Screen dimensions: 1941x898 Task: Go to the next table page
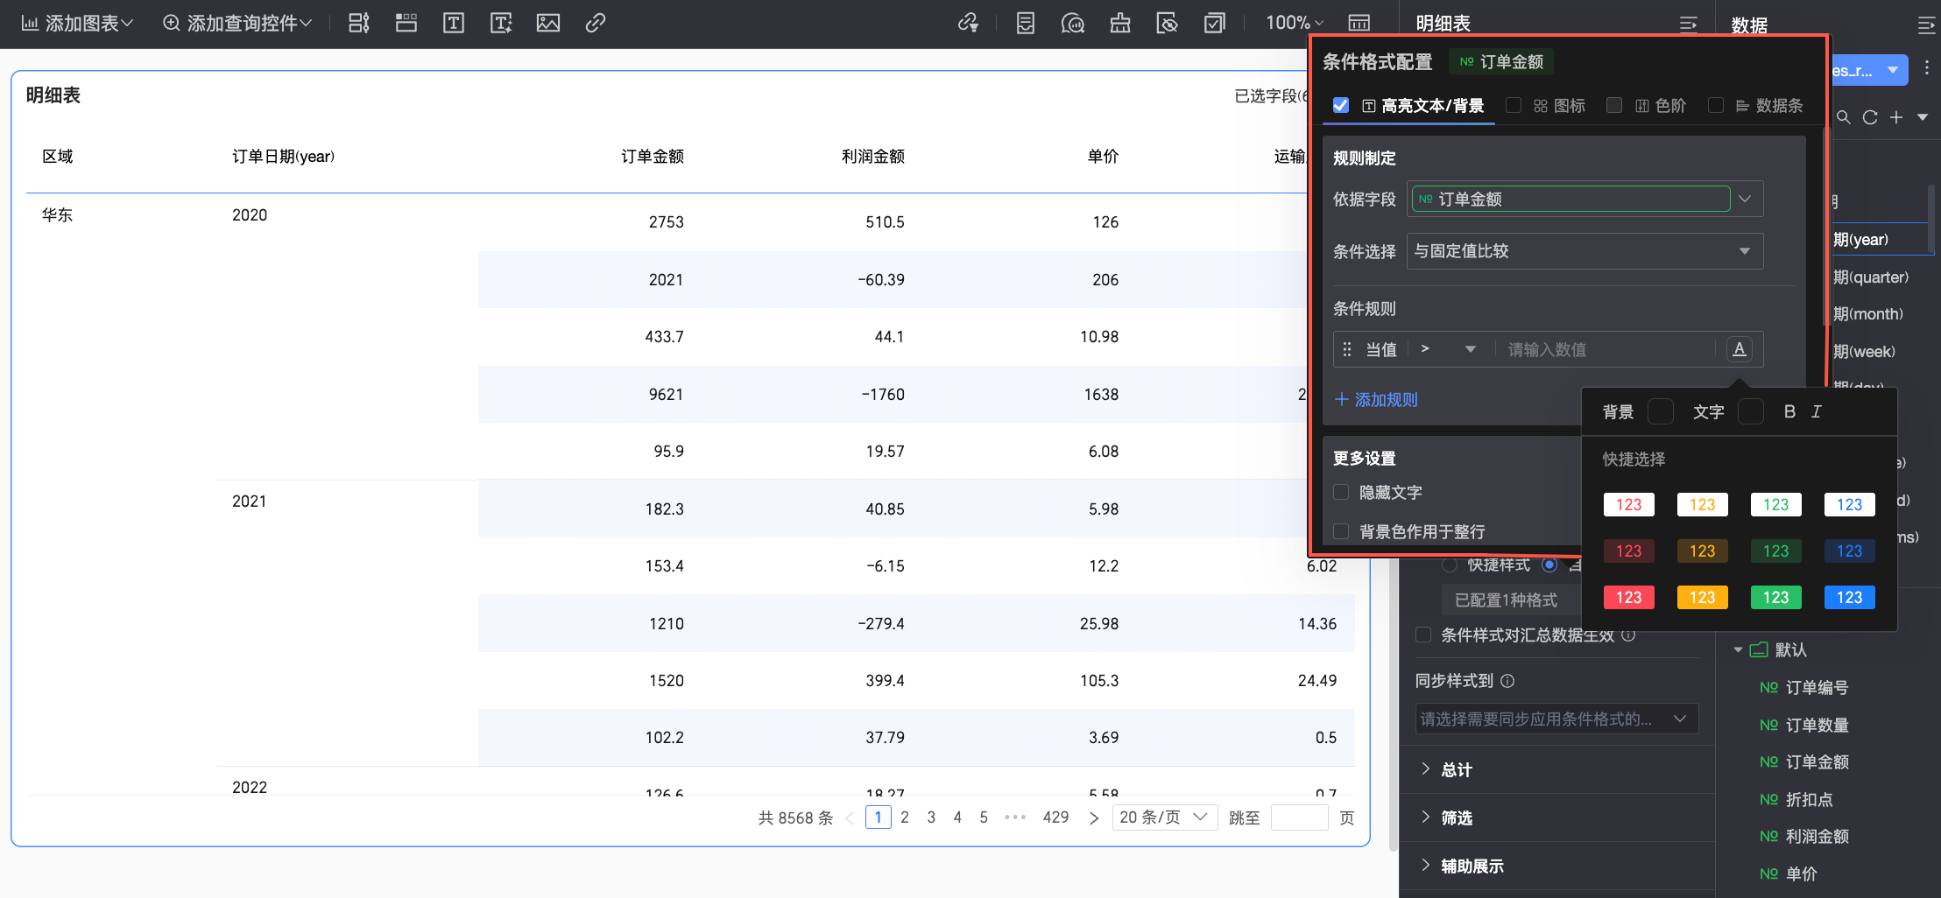click(1094, 817)
